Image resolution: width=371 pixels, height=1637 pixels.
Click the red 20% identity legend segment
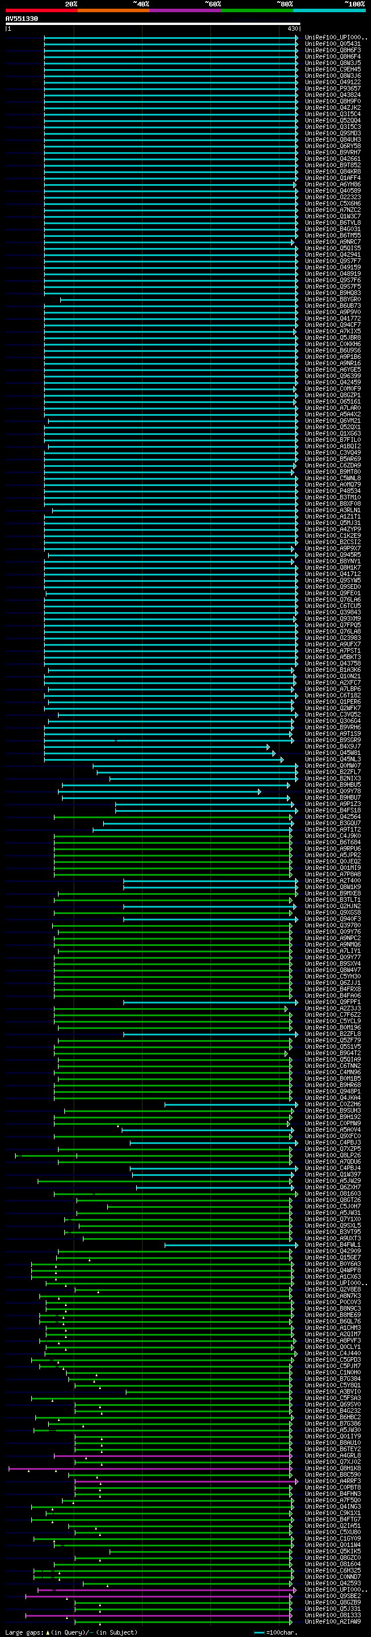(41, 10)
